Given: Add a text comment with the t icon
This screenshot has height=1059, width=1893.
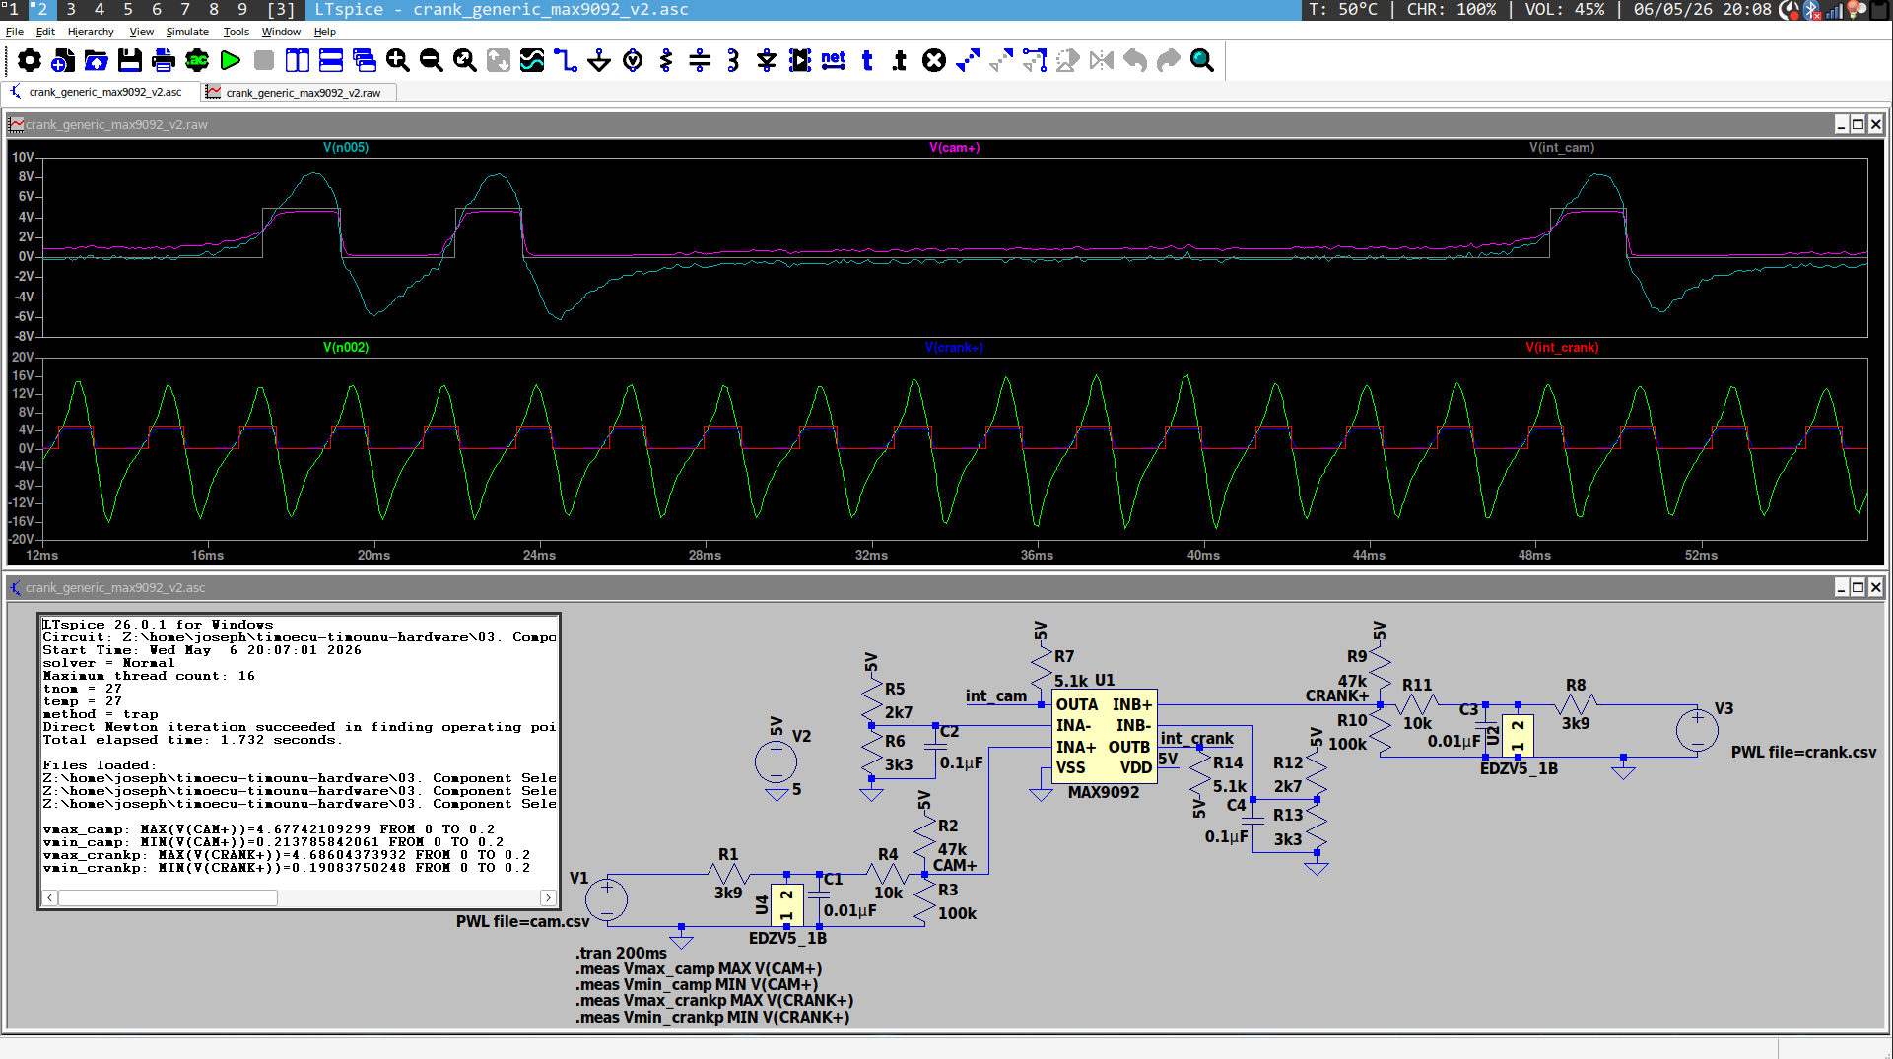Looking at the screenshot, I should point(867,61).
